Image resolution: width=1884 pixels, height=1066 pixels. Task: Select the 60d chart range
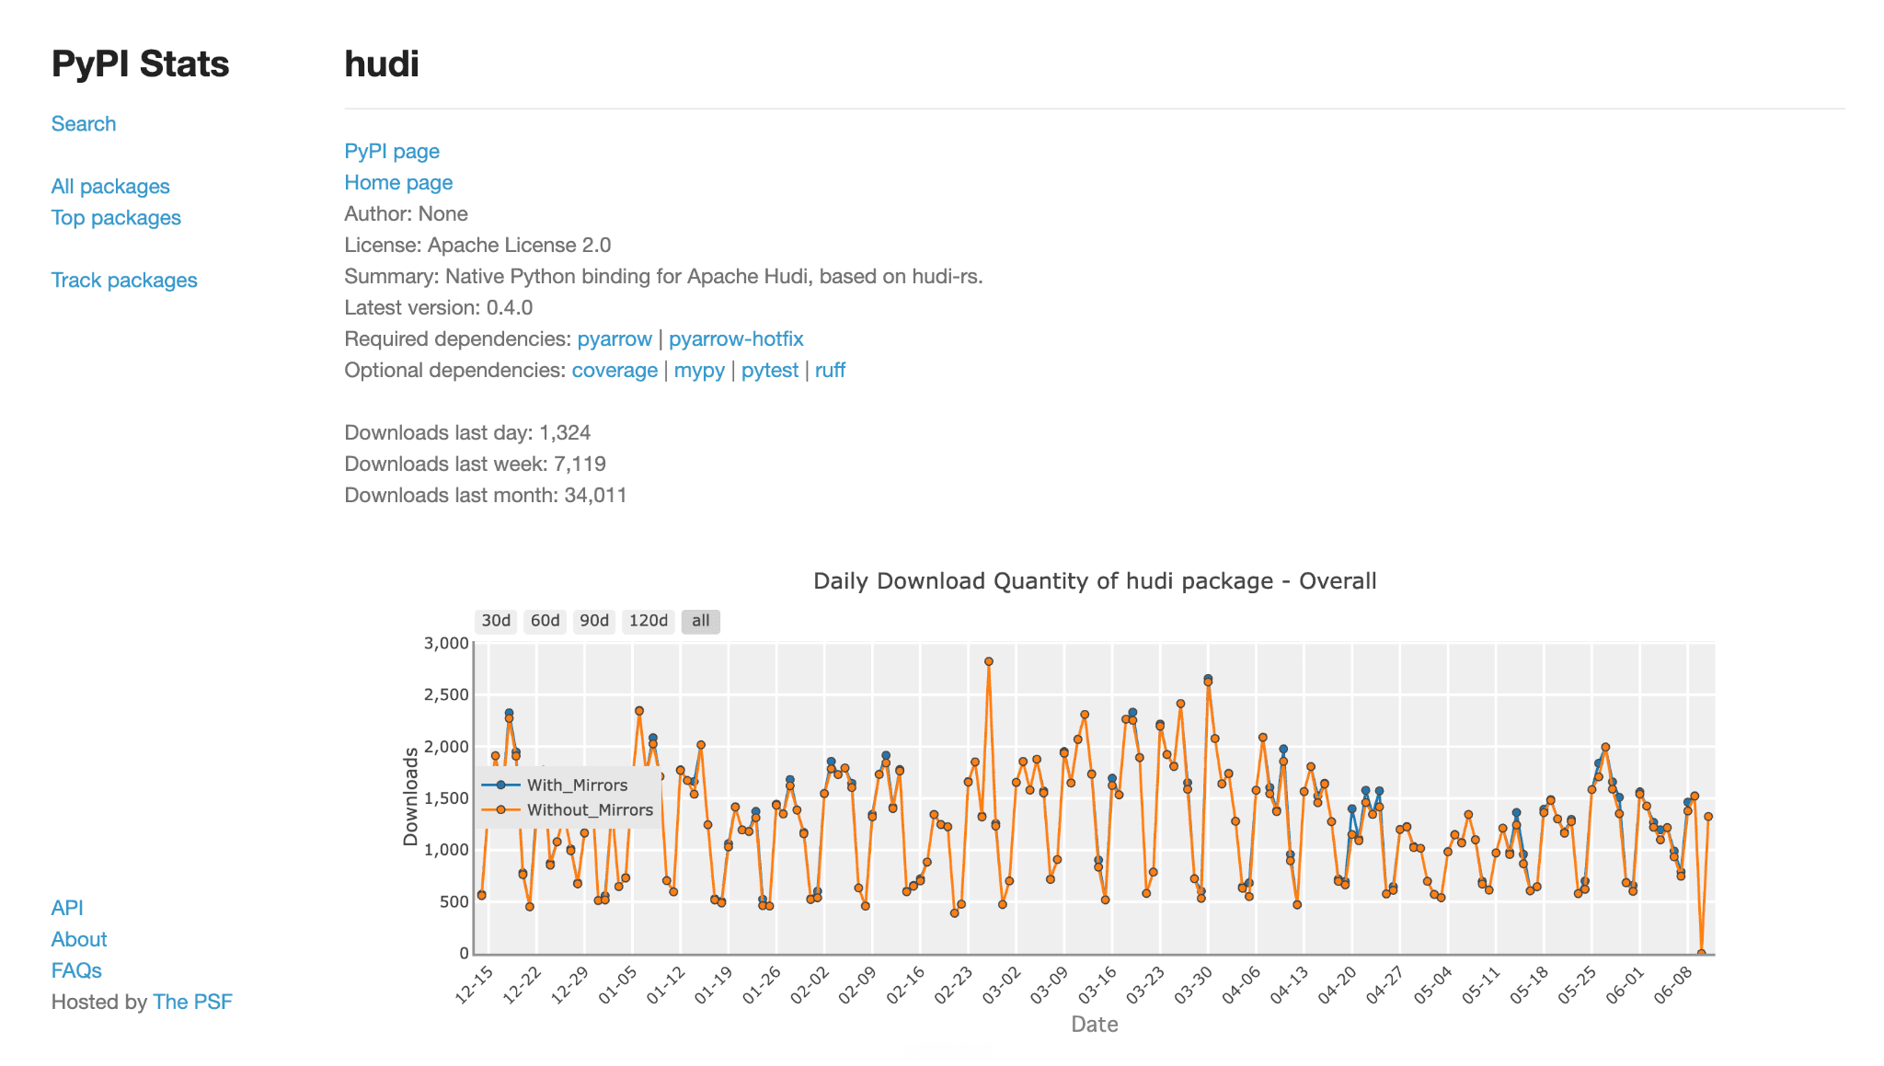pyautogui.click(x=546, y=621)
